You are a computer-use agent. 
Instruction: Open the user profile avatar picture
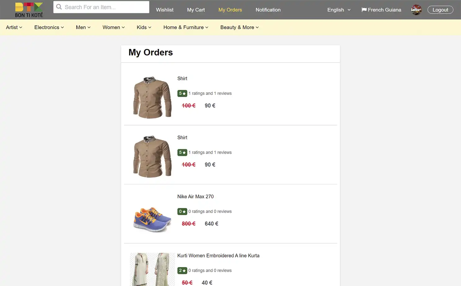pos(416,10)
